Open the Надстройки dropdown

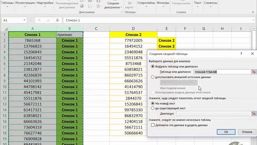[x=45, y=4]
